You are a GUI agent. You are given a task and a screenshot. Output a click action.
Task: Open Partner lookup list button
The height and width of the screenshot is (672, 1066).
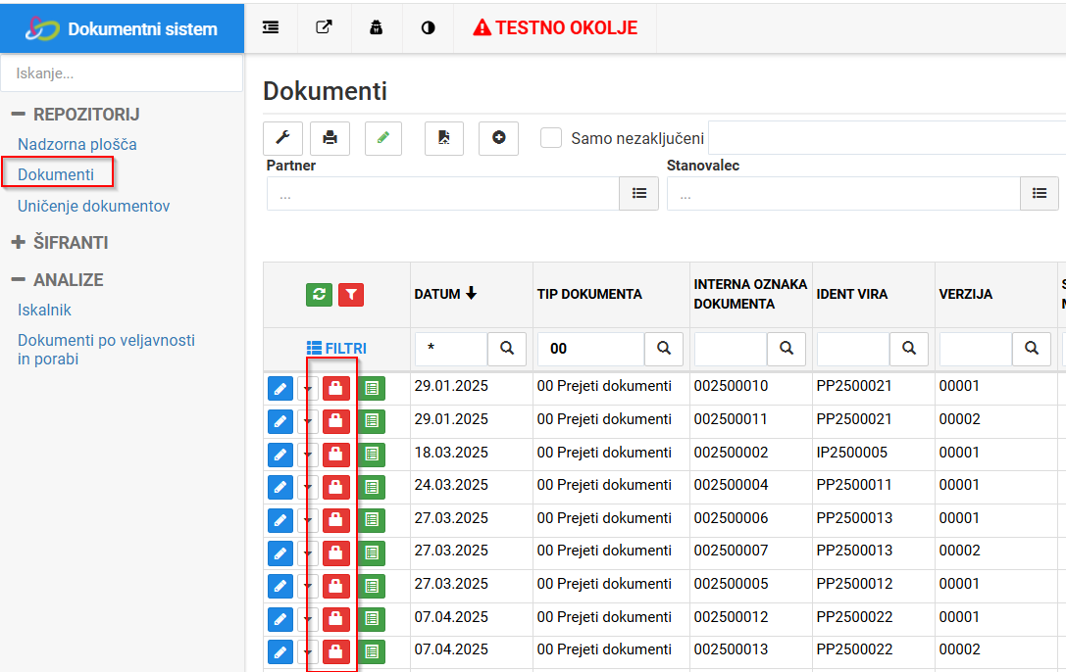click(x=639, y=193)
